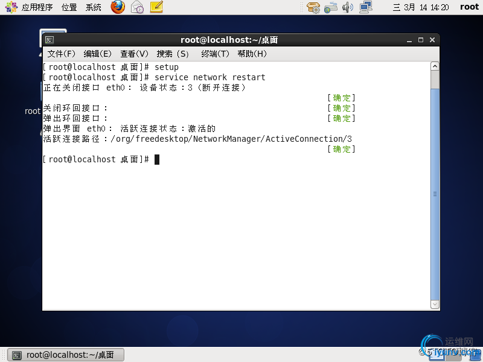The height and width of the screenshot is (362, 483).
Task: Open the 终端(T) menu in terminal
Action: pos(215,54)
